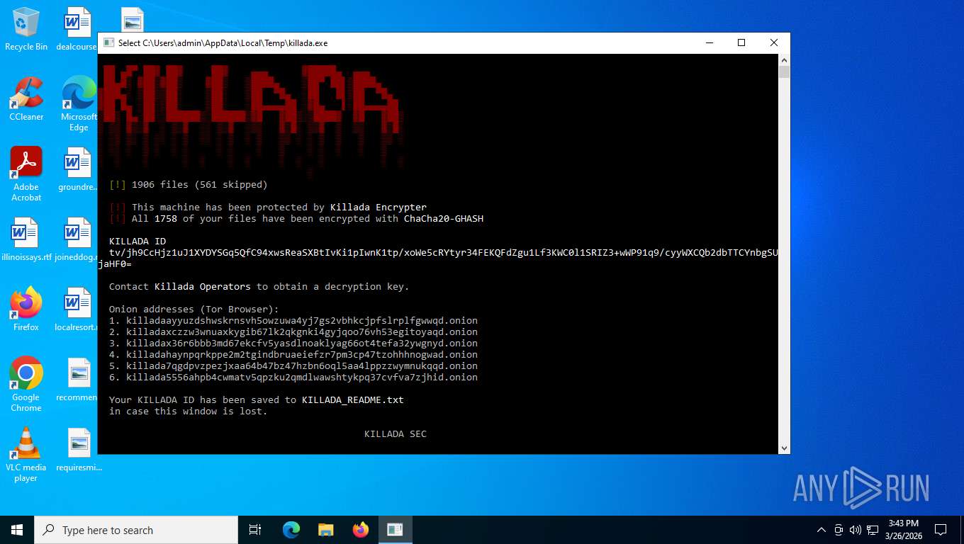This screenshot has width=964, height=544.
Task: Click the KILLADA SEC footer text
Action: click(x=396, y=434)
